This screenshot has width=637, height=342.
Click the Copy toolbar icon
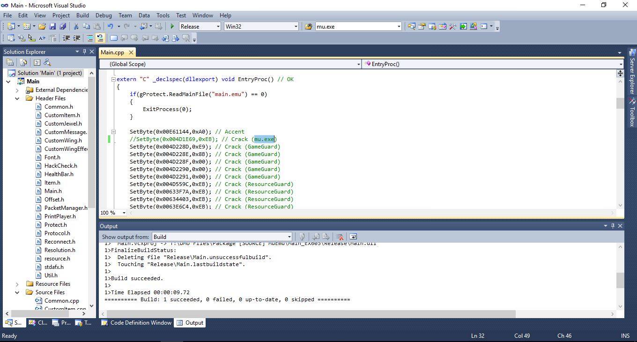click(86, 27)
